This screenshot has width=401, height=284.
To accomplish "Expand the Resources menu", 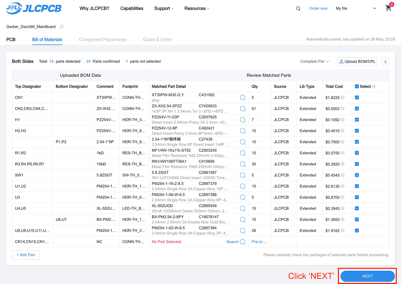I will point(196,9).
